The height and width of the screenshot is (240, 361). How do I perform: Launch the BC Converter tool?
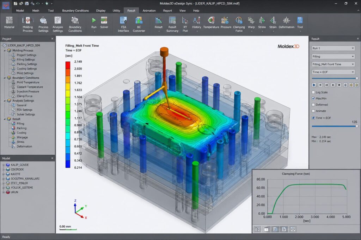[x=139, y=24]
